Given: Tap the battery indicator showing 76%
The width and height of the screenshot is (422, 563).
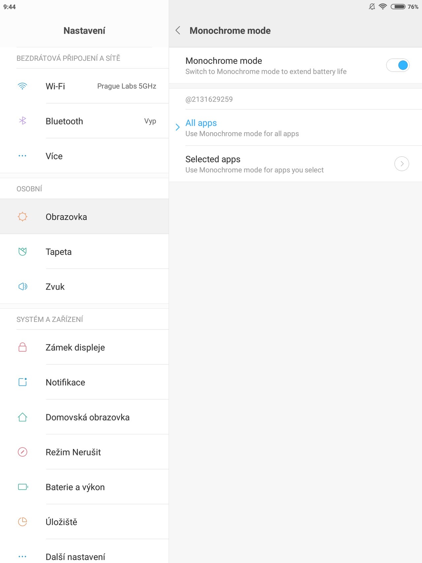Looking at the screenshot, I should [399, 6].
